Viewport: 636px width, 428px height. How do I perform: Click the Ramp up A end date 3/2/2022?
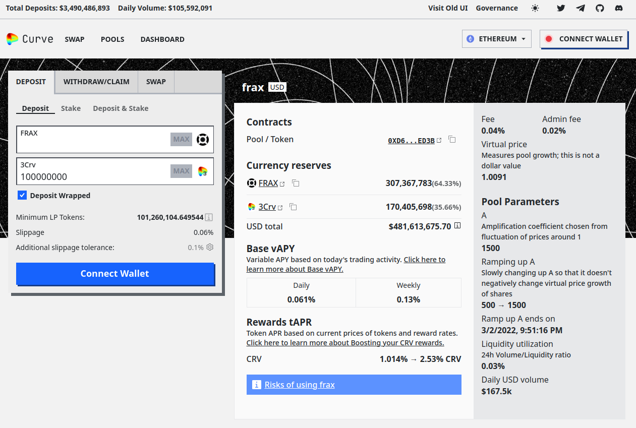click(522, 331)
